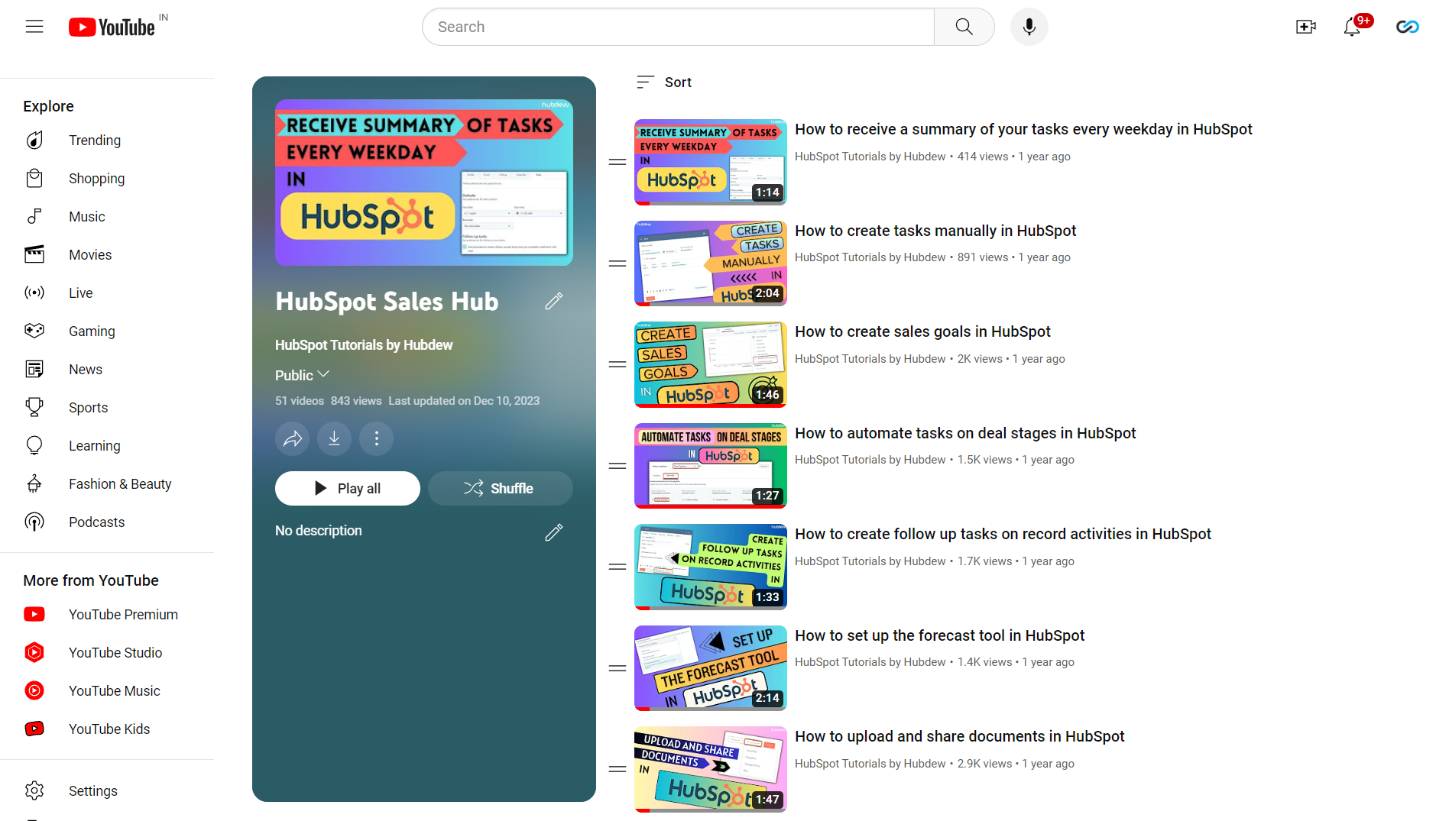The width and height of the screenshot is (1449, 821).
Task: Open 'set up the forecast tool' video title
Action: click(x=939, y=635)
